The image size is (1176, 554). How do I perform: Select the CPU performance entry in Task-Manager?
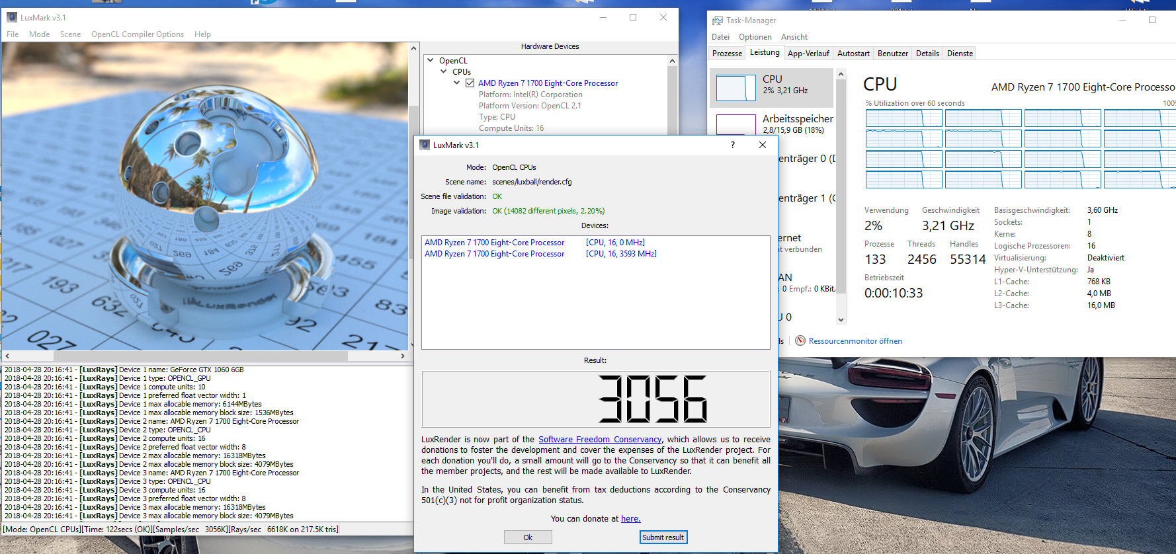pyautogui.click(x=771, y=87)
